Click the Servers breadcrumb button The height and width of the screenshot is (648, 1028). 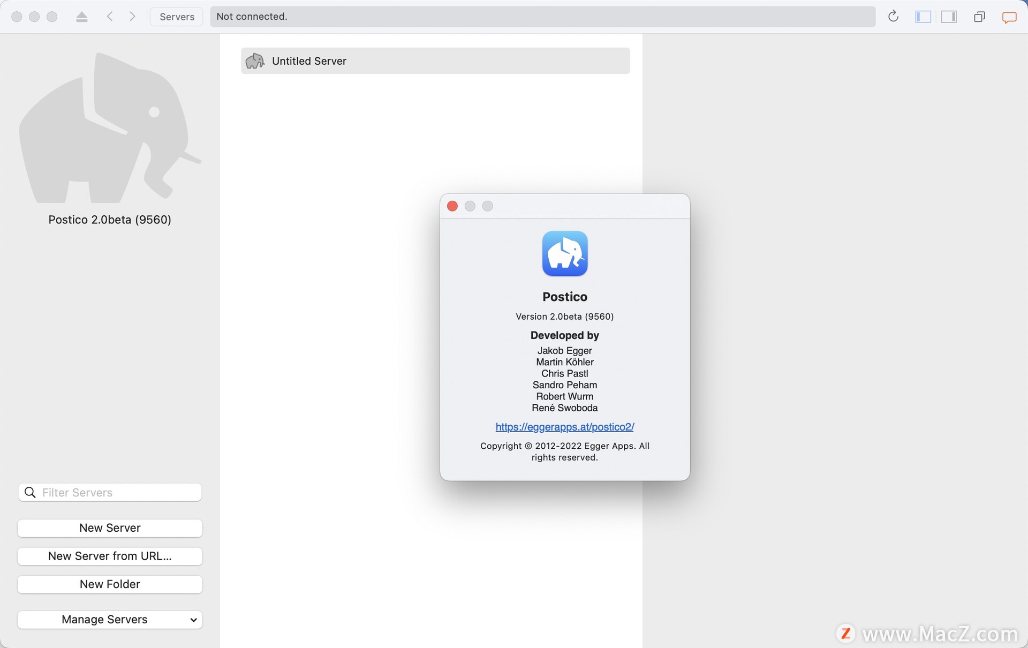177,17
